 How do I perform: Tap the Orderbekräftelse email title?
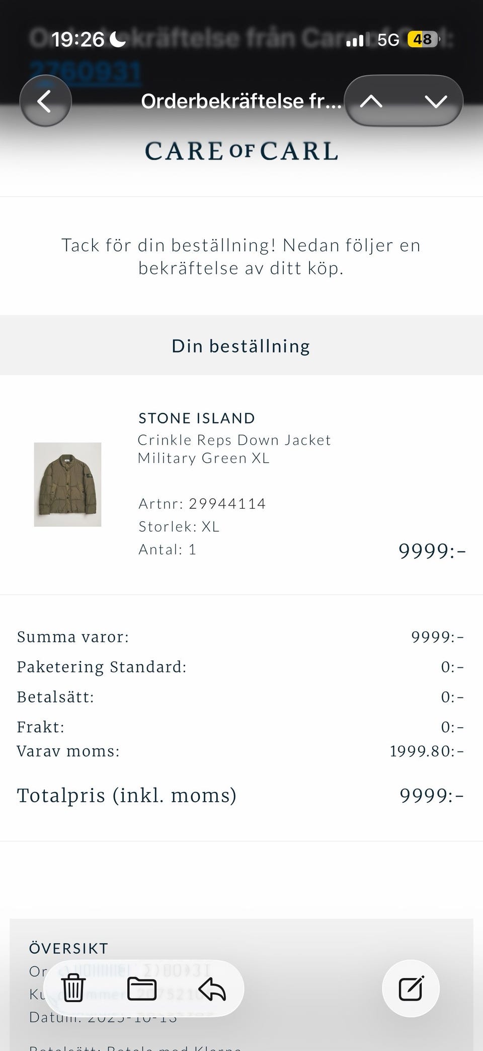tap(241, 101)
